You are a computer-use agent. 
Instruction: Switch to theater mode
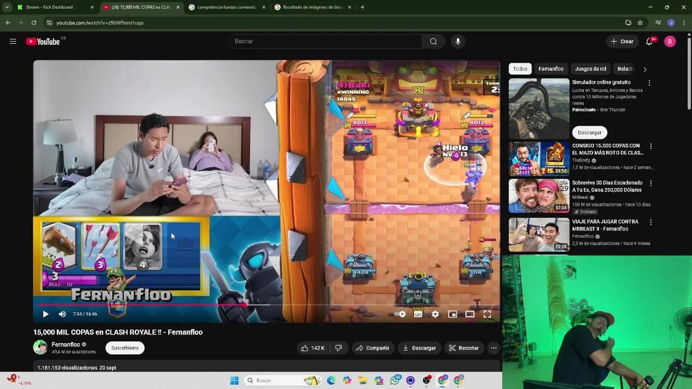click(x=470, y=314)
